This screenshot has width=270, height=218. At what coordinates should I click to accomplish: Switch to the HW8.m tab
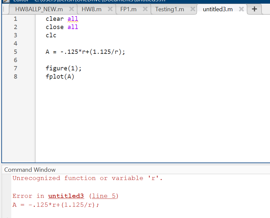[92, 9]
